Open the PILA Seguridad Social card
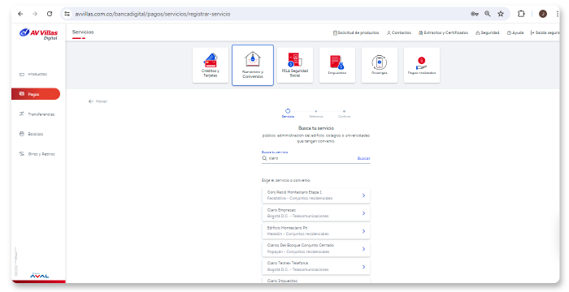The image size is (569, 292). coord(295,65)
